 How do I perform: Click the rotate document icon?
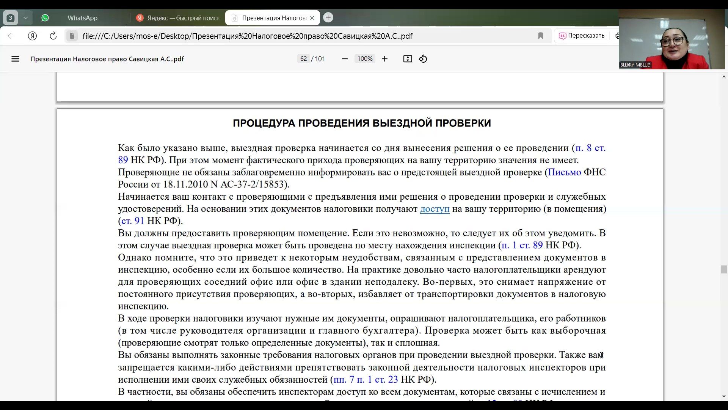coord(423,59)
